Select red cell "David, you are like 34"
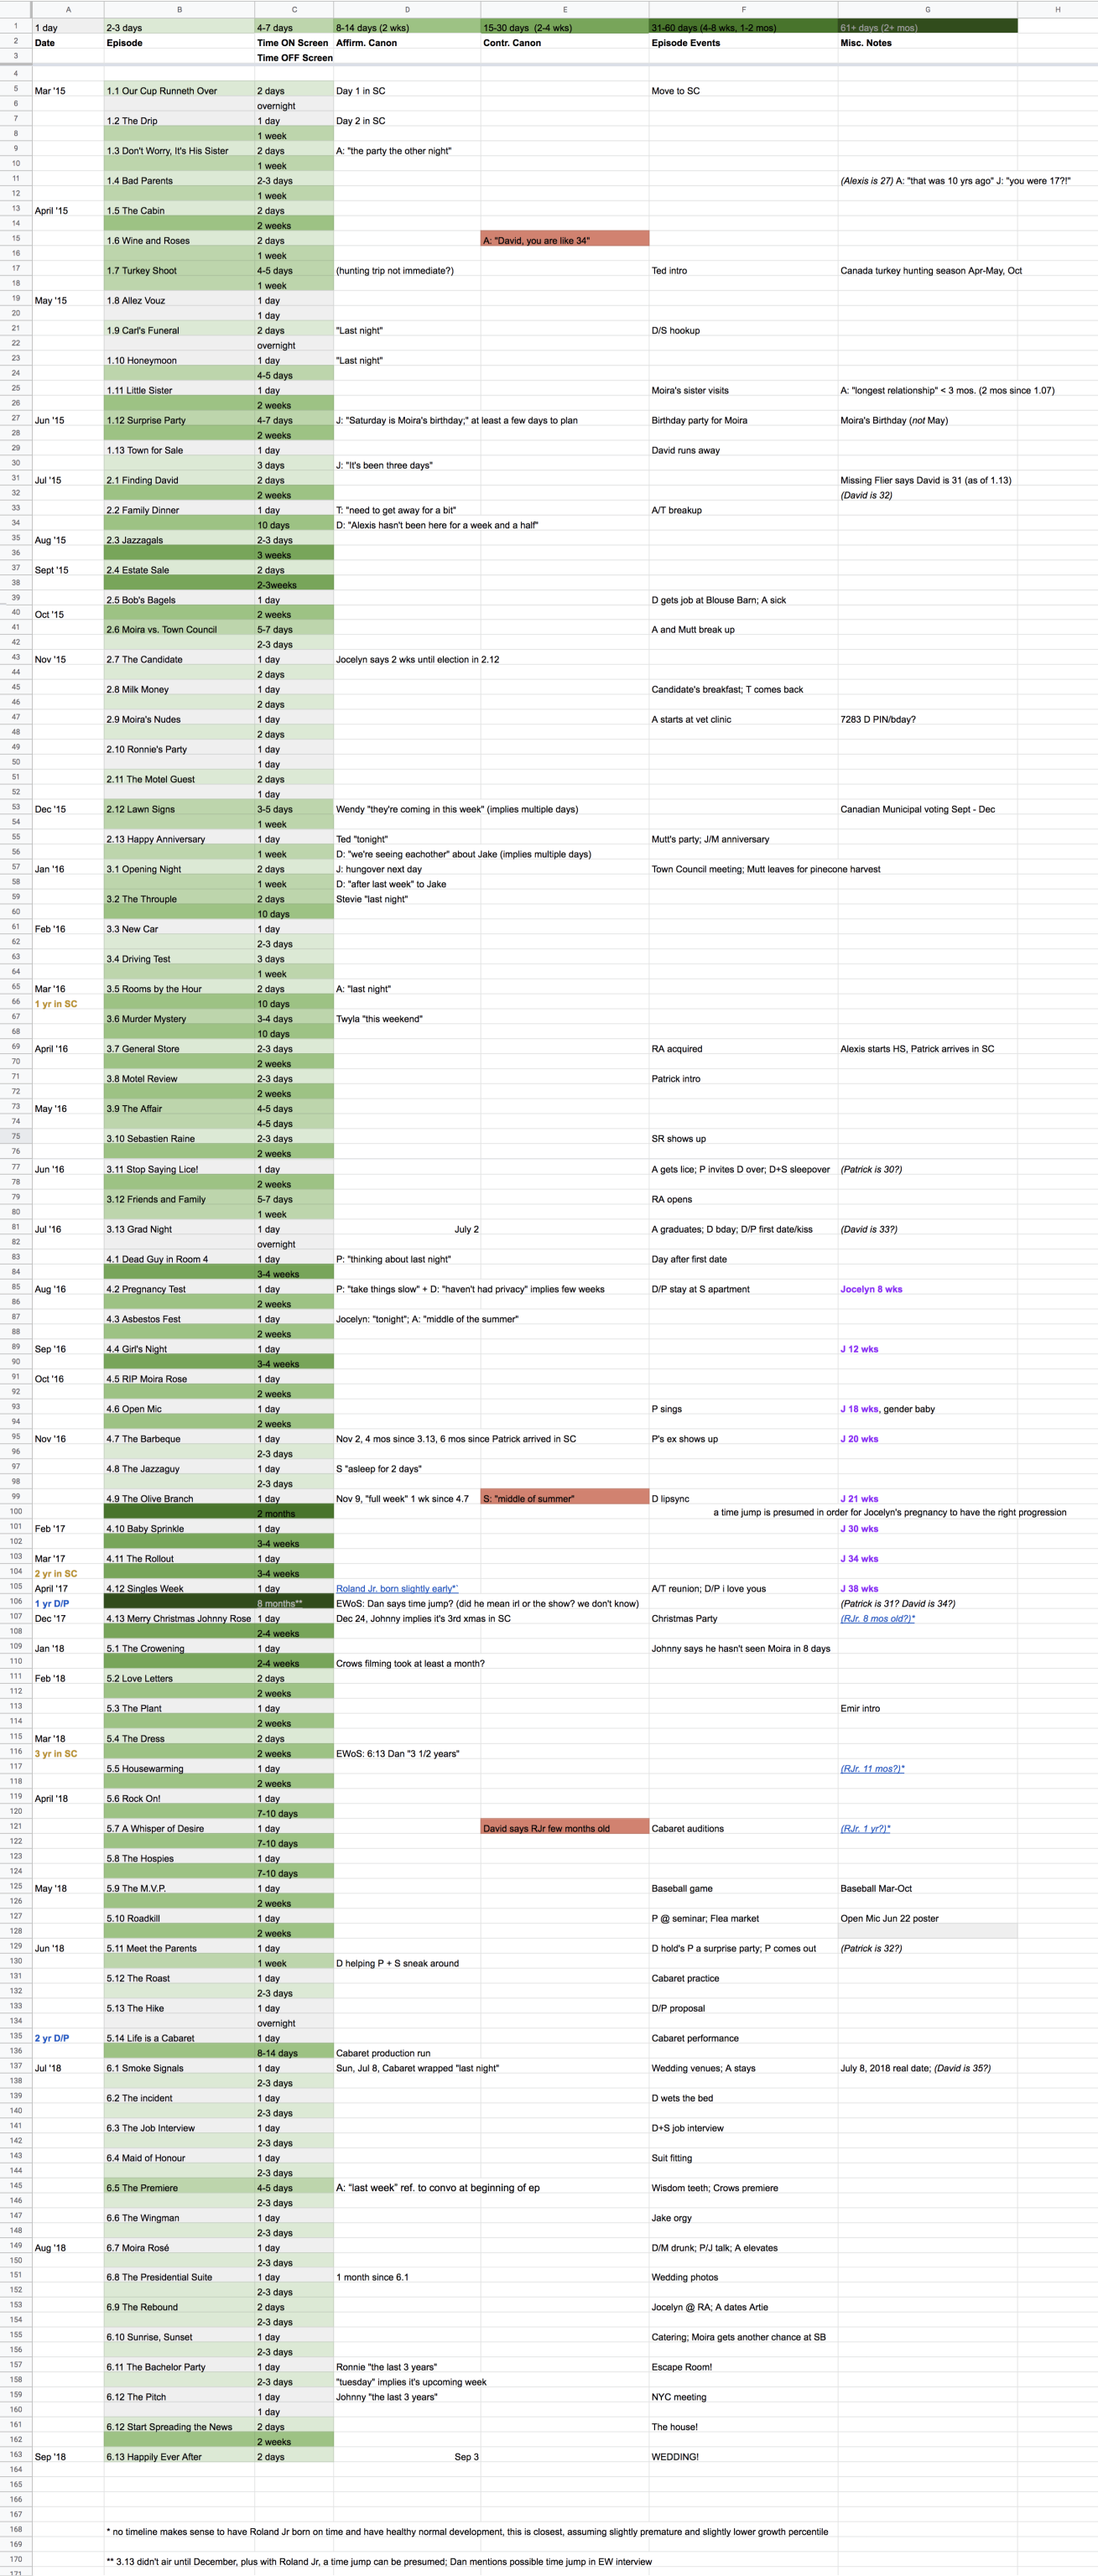This screenshot has width=1098, height=2576. 564,240
